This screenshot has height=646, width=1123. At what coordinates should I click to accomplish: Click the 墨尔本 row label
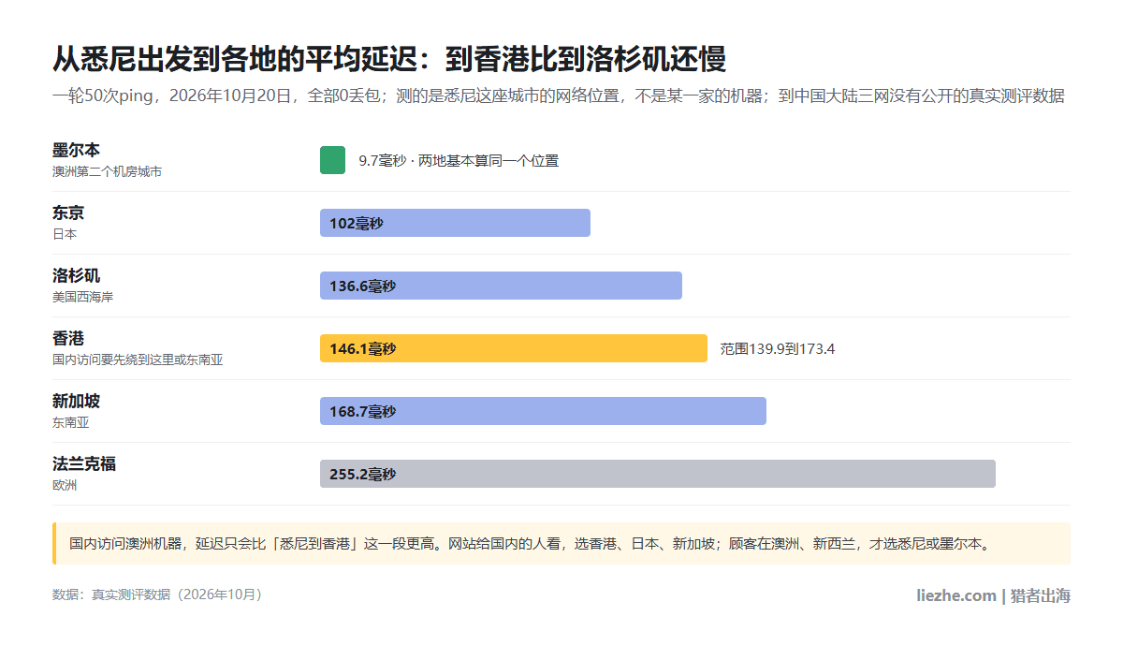tap(77, 150)
